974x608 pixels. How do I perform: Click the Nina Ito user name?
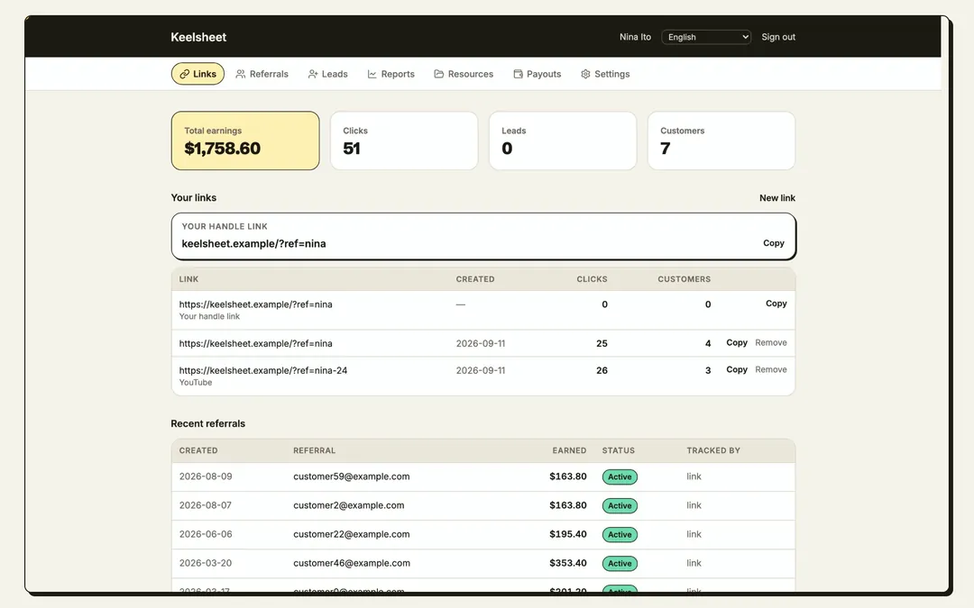[635, 37]
